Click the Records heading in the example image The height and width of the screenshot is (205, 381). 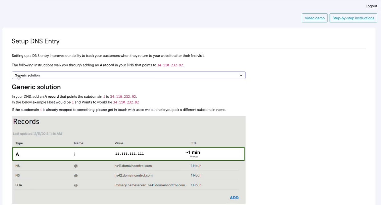click(26, 122)
